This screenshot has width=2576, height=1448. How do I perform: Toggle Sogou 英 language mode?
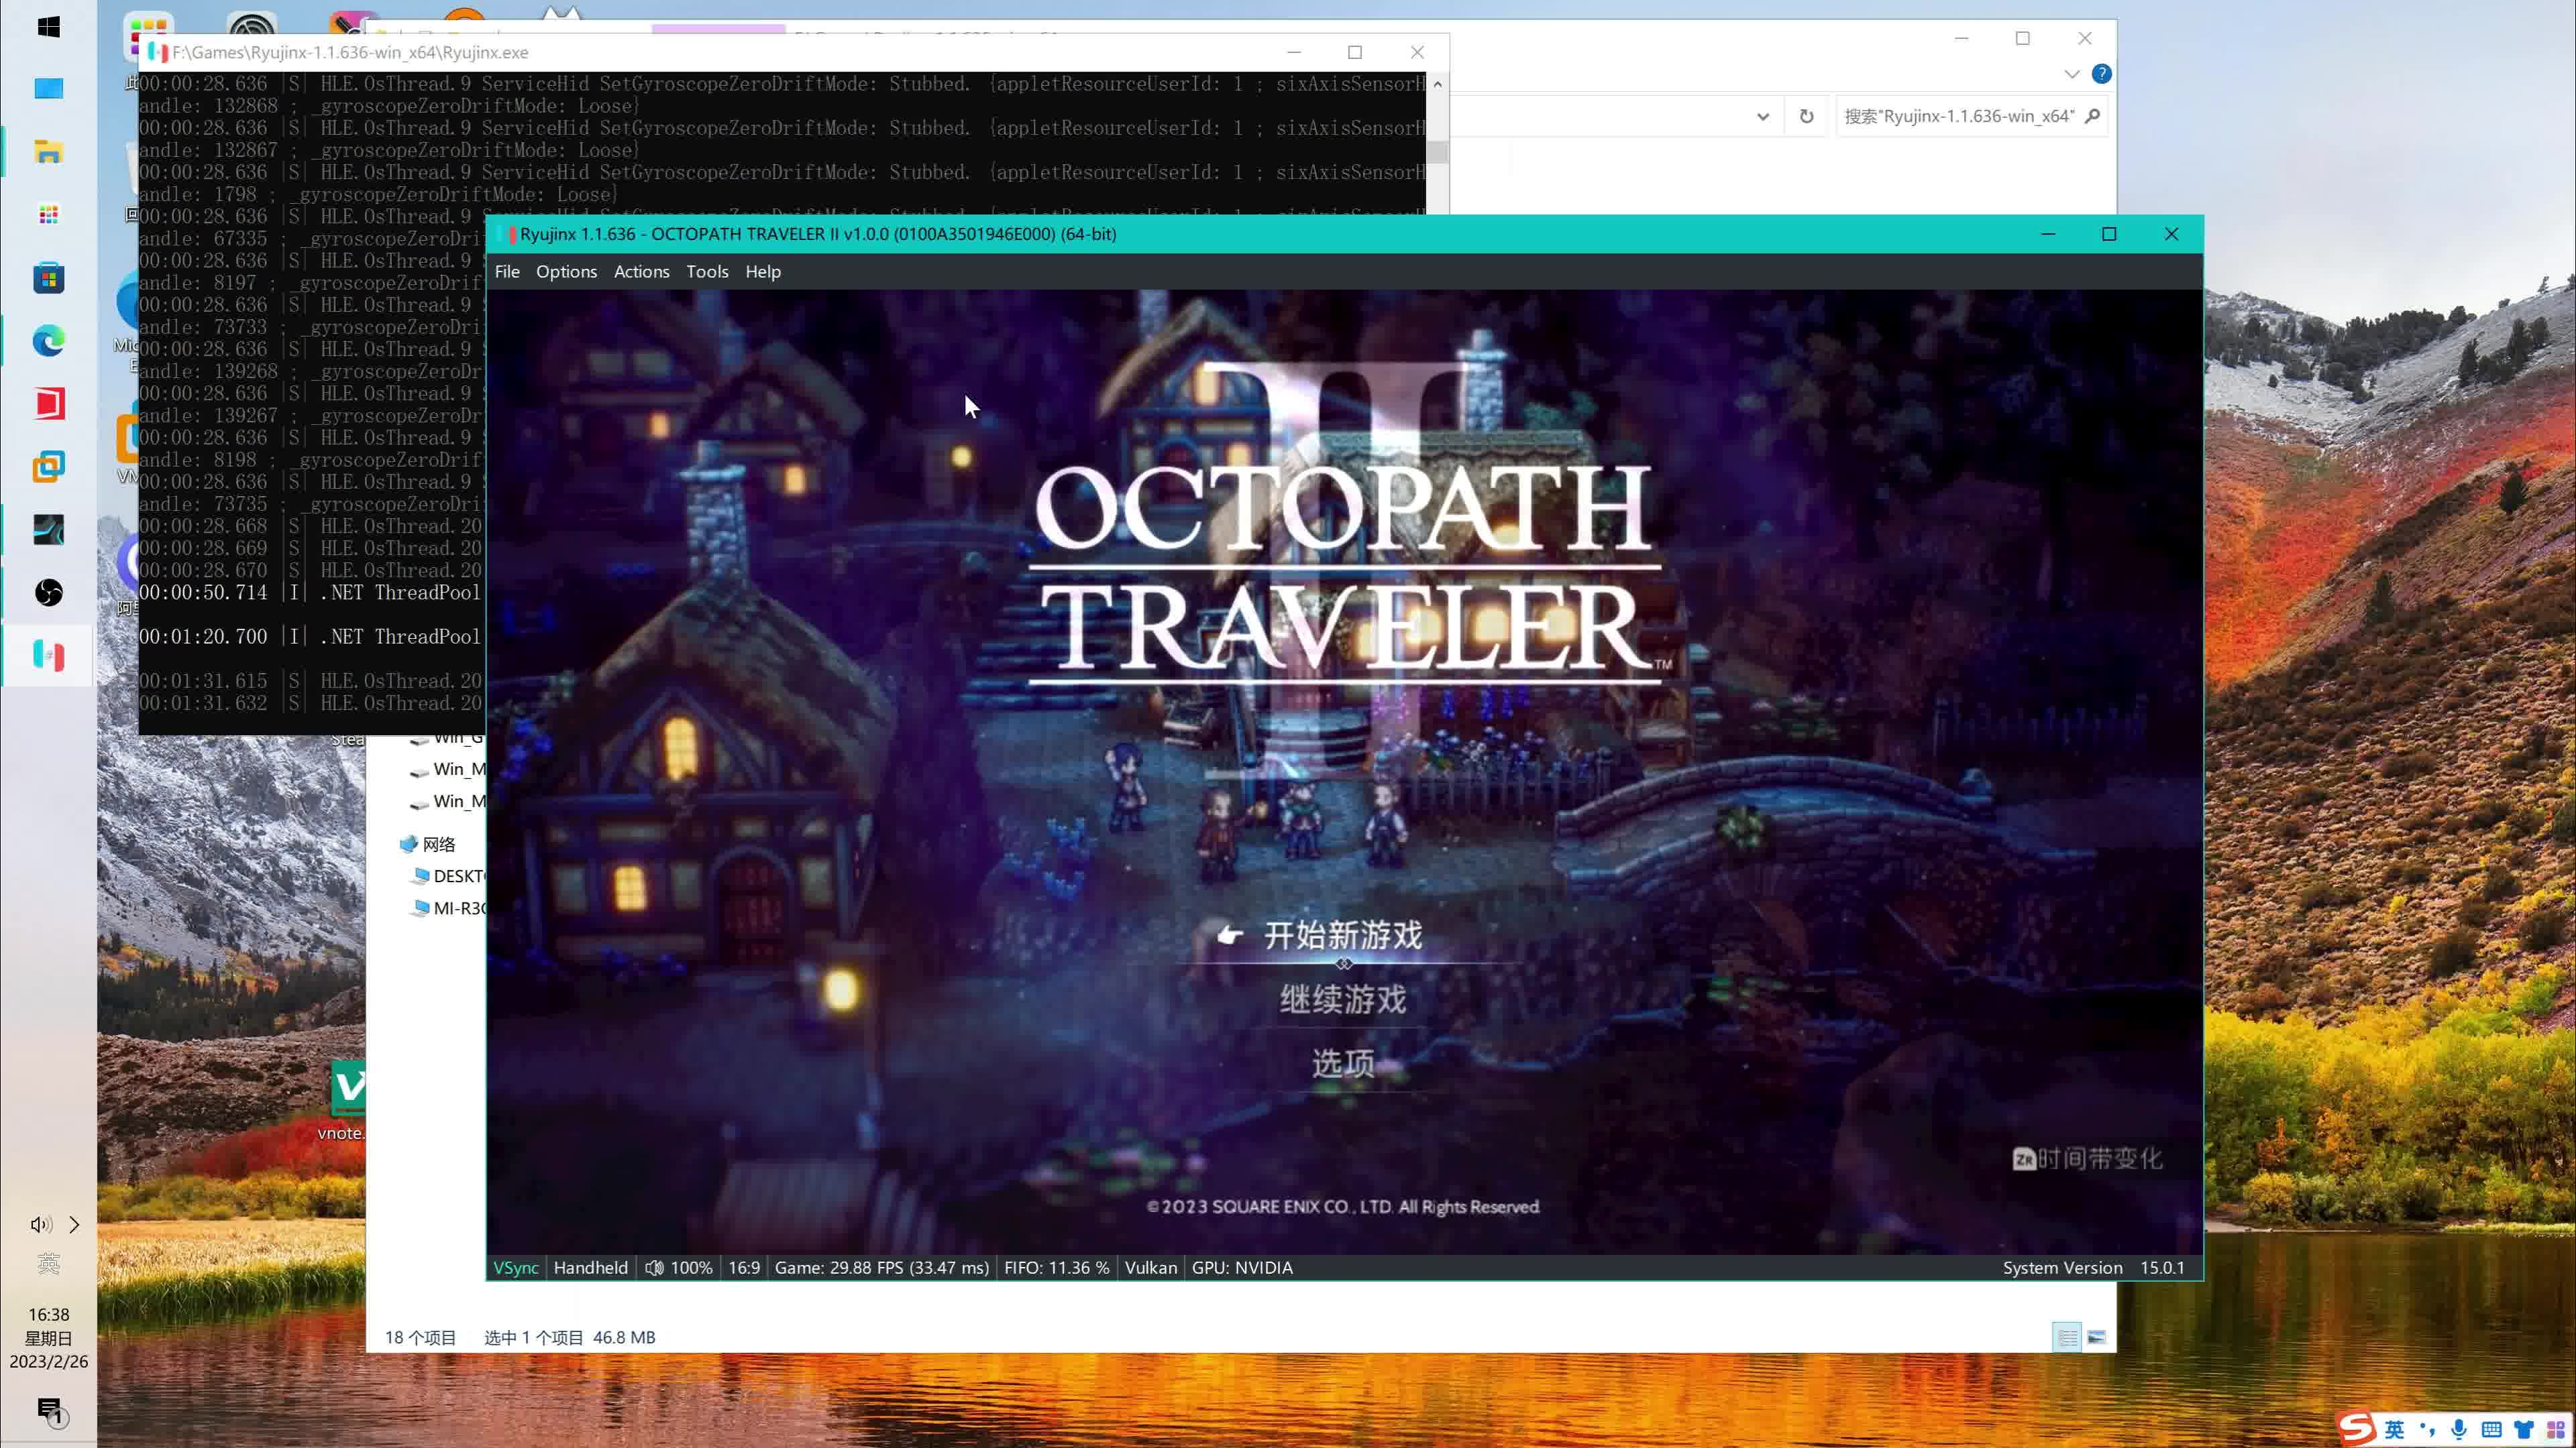point(2394,1430)
